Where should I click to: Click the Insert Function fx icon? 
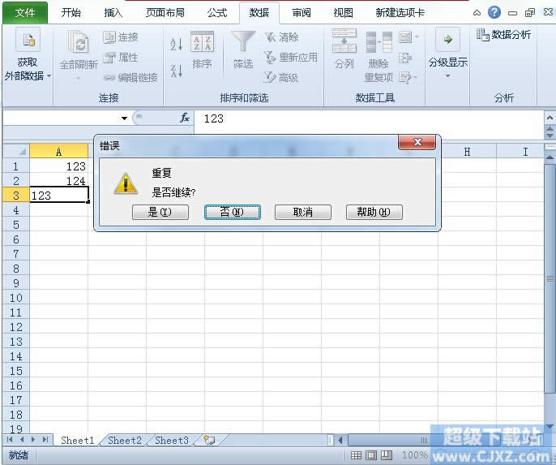[x=184, y=118]
